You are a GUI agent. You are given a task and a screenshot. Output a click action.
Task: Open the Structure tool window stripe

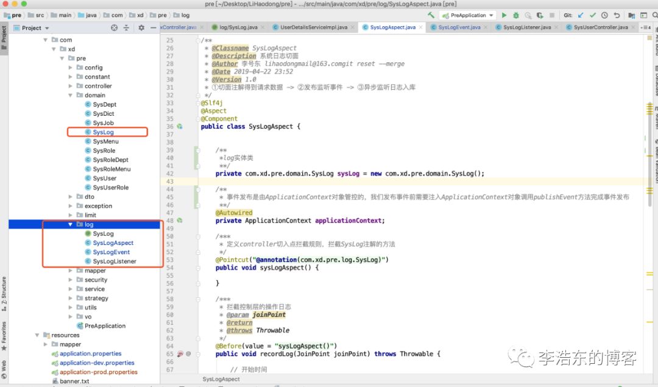pos(4,293)
